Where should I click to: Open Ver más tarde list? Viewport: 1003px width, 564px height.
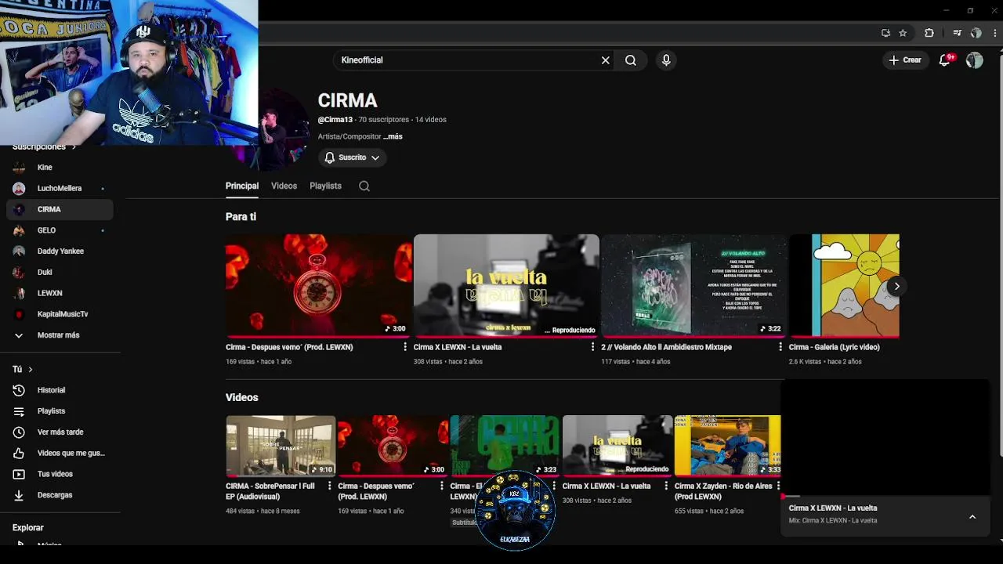coord(60,432)
